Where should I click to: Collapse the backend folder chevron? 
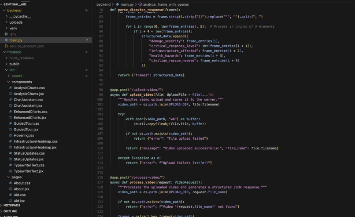[x=4, y=11]
